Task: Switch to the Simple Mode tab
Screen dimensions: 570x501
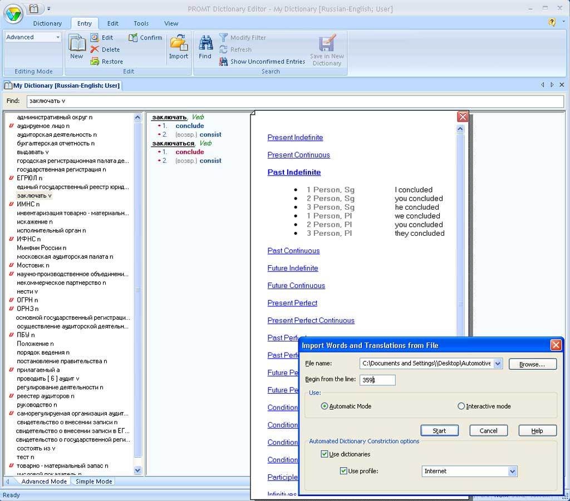Action: (94, 482)
